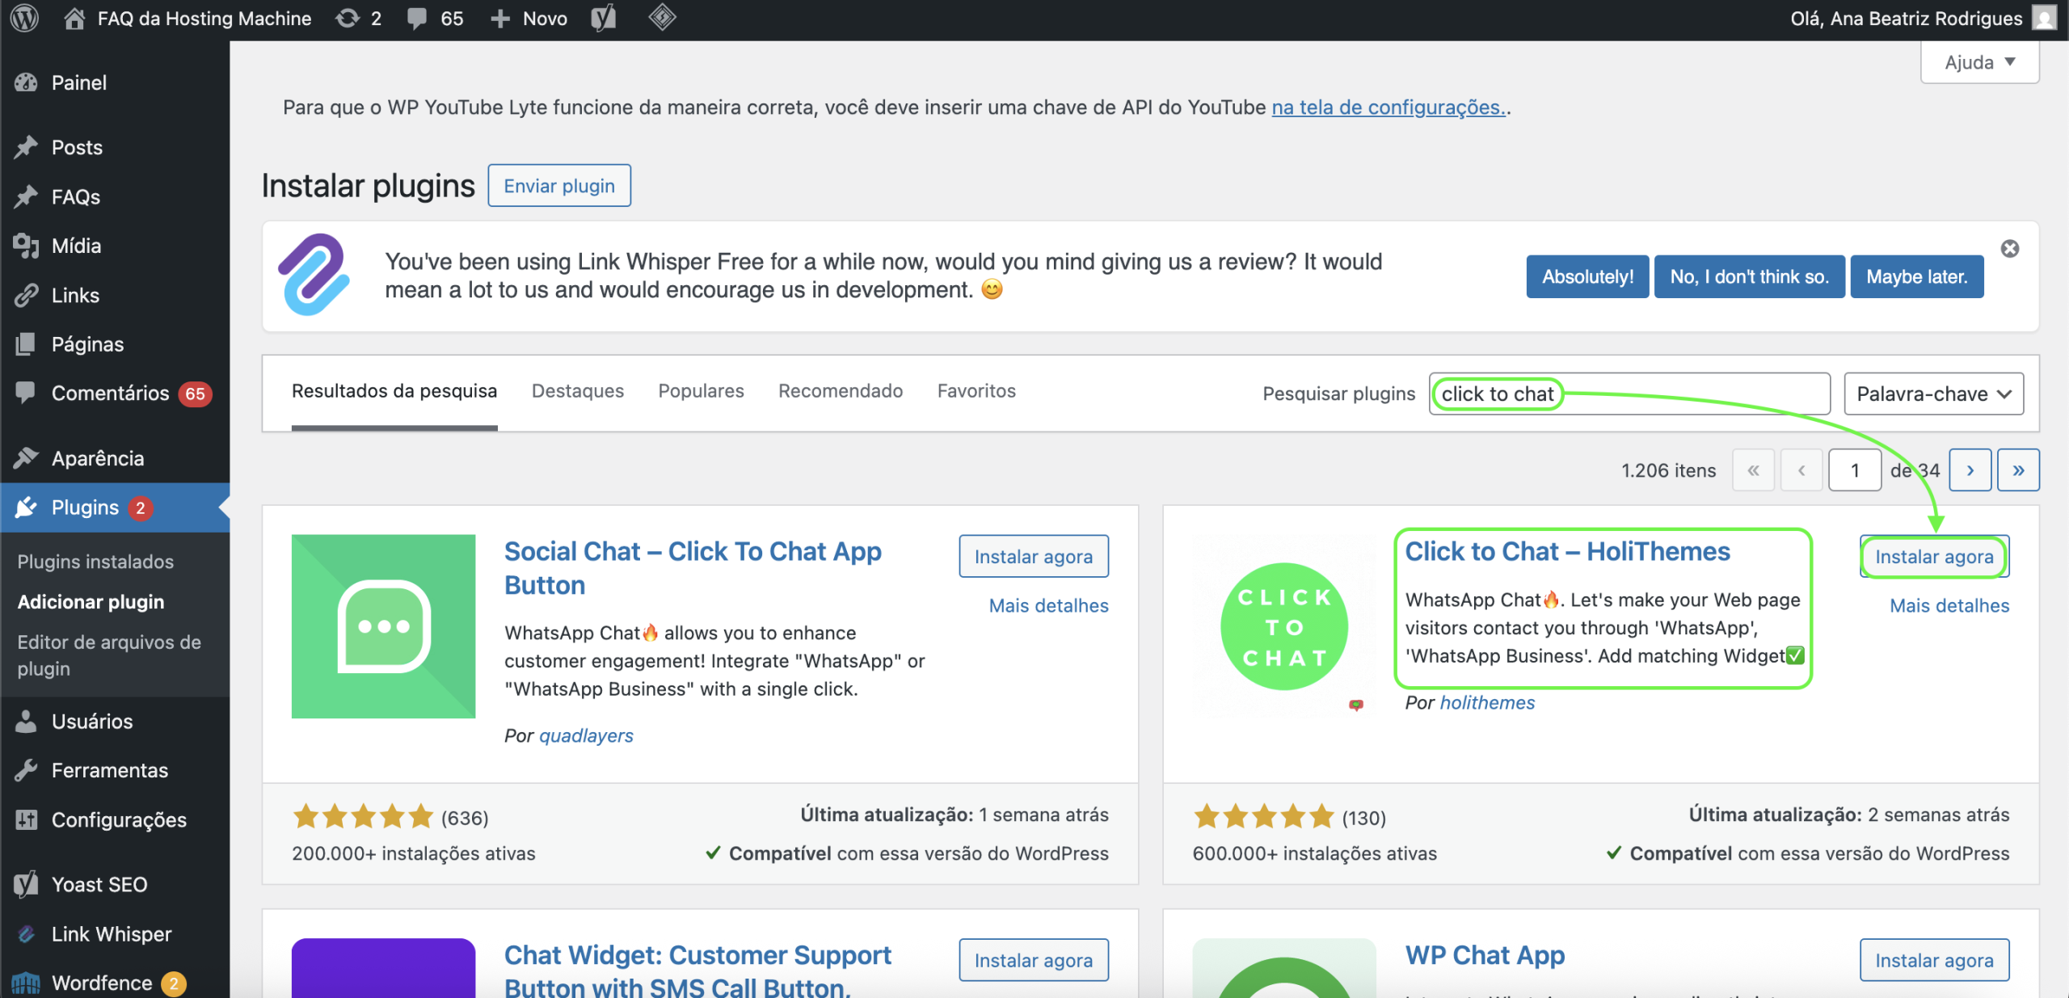This screenshot has width=2069, height=998.
Task: Click the Click to Chat round logo
Action: pyautogui.click(x=1284, y=626)
